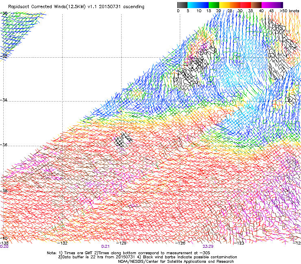Click the yellow 20-25 knots legend segment

tap(225, 5)
